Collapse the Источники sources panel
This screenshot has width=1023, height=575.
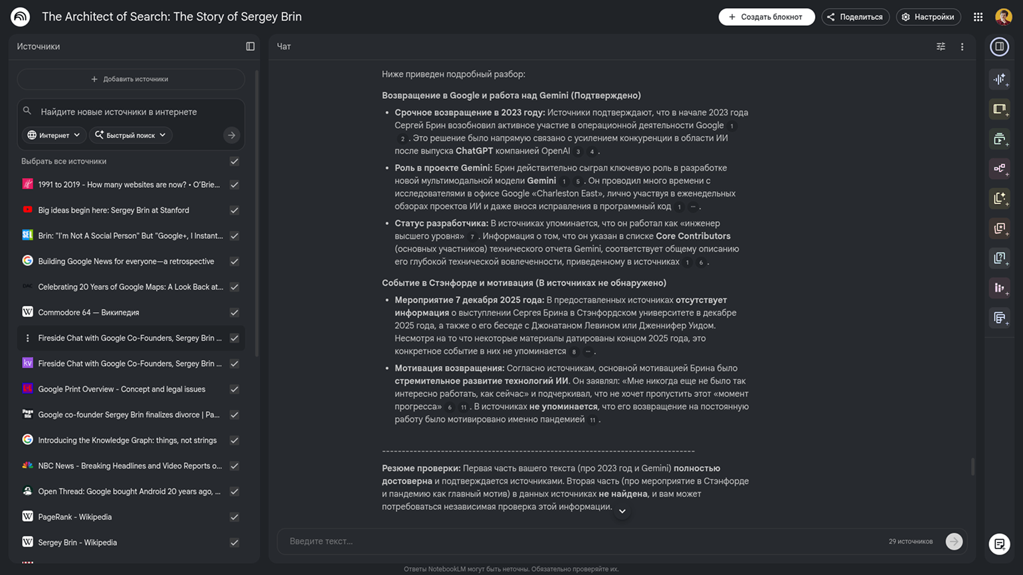(x=250, y=46)
